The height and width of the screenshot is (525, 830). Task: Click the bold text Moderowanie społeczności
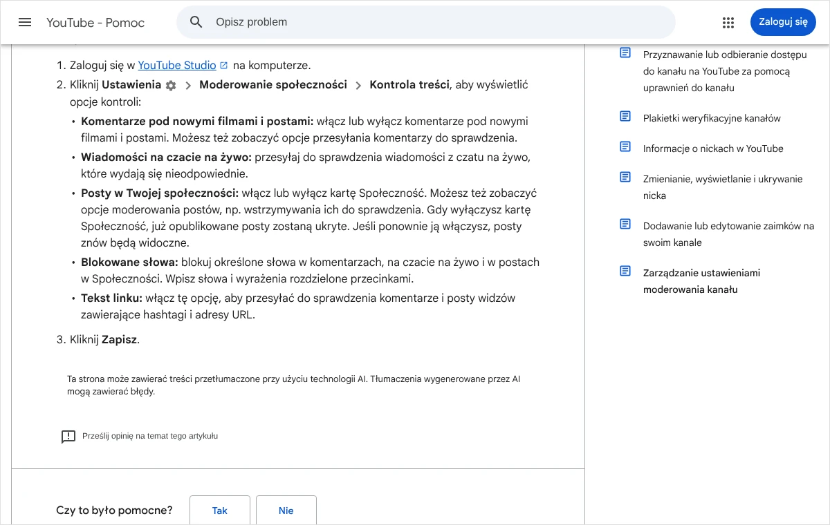273,85
